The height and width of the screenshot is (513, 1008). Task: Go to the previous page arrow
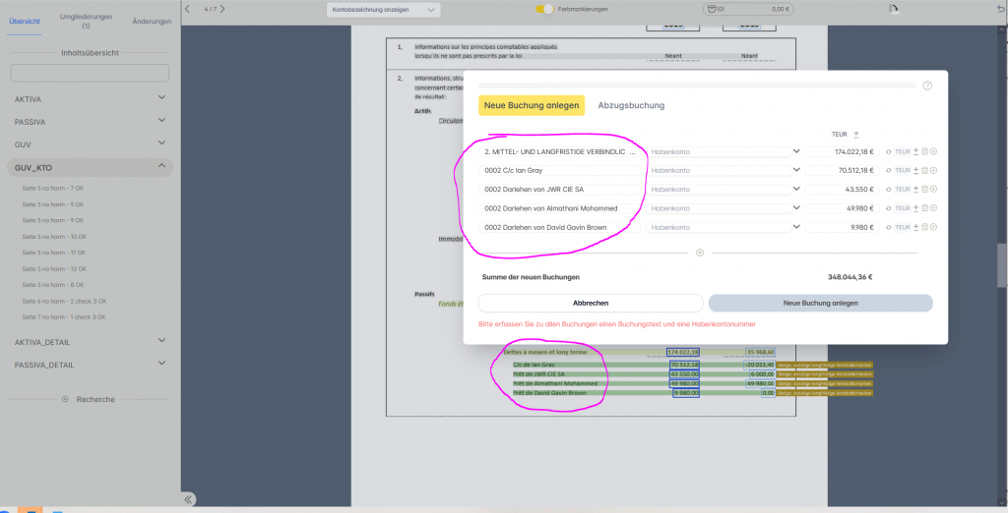pyautogui.click(x=188, y=9)
